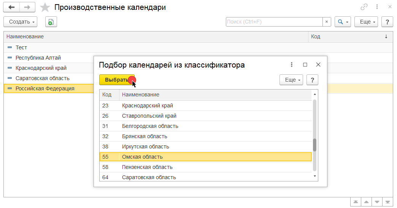
Task: Click the create-by-copy document icon
Action: 51,22
